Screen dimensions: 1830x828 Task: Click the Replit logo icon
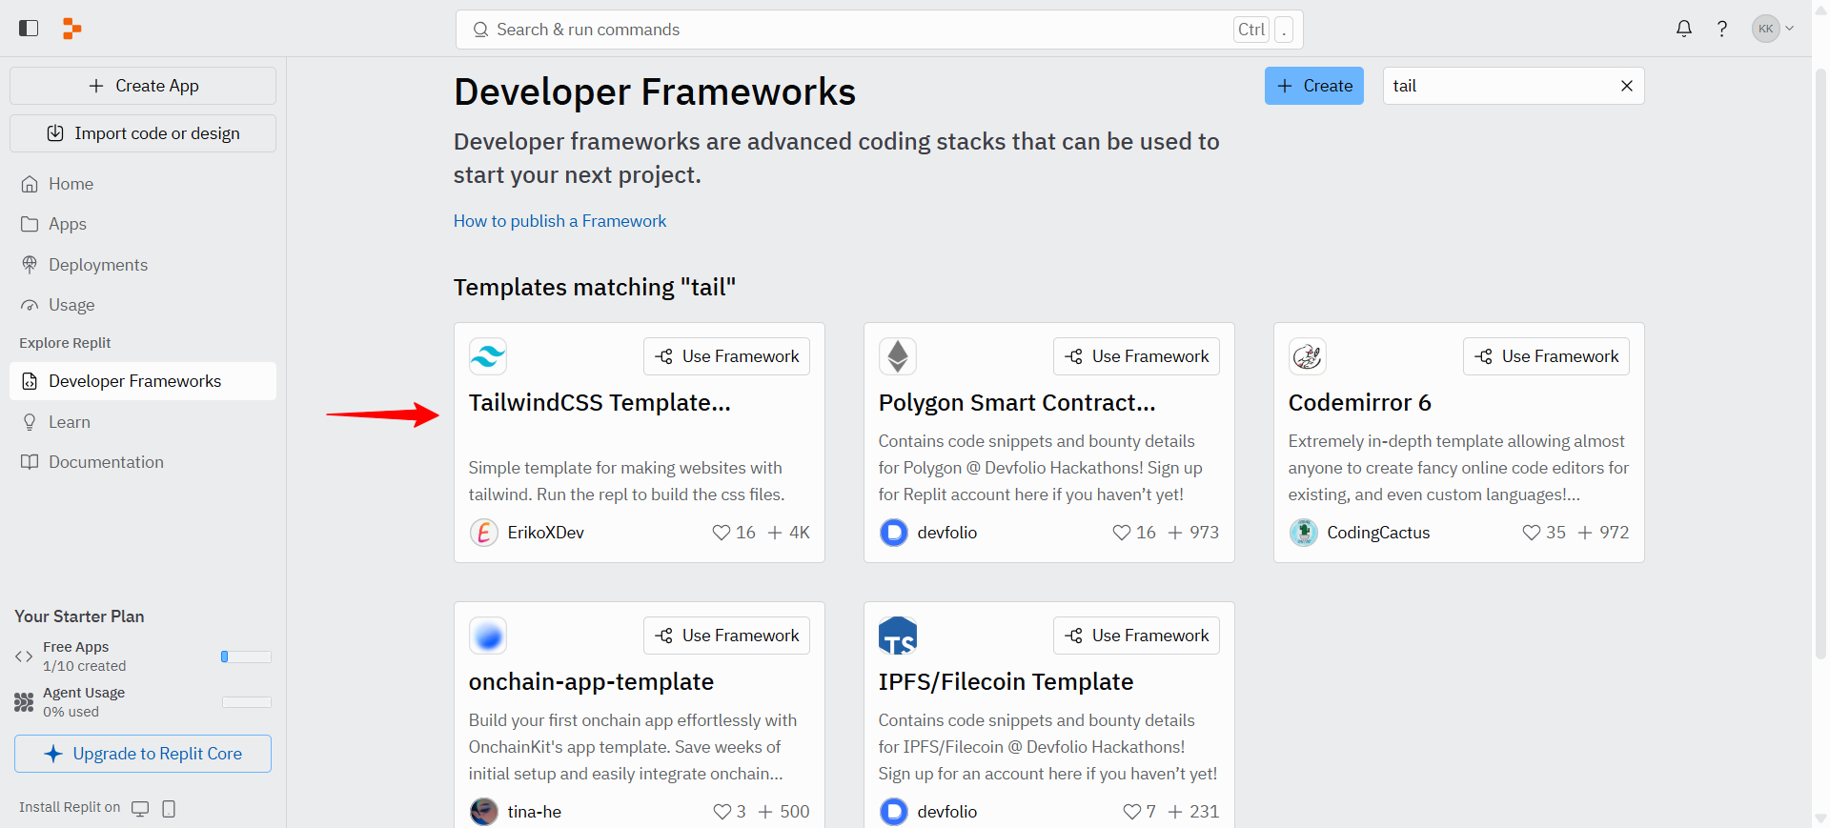(x=71, y=29)
